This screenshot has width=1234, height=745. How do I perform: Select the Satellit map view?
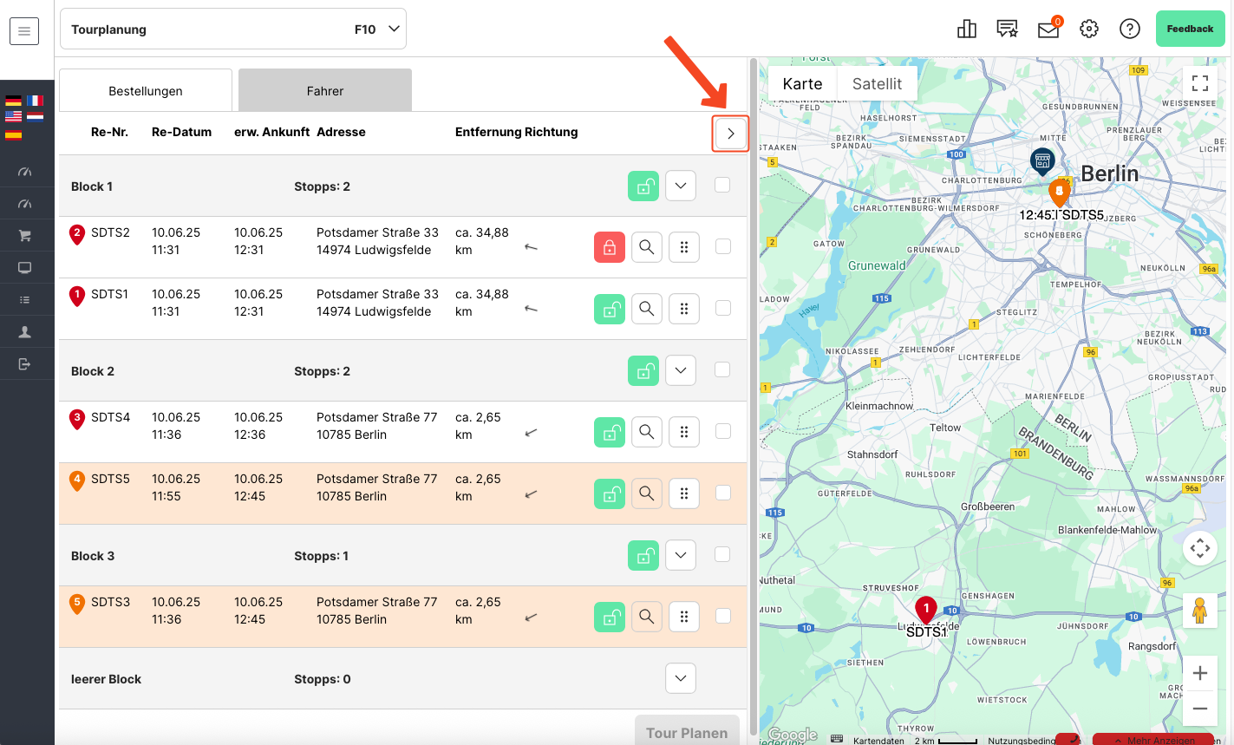[877, 84]
